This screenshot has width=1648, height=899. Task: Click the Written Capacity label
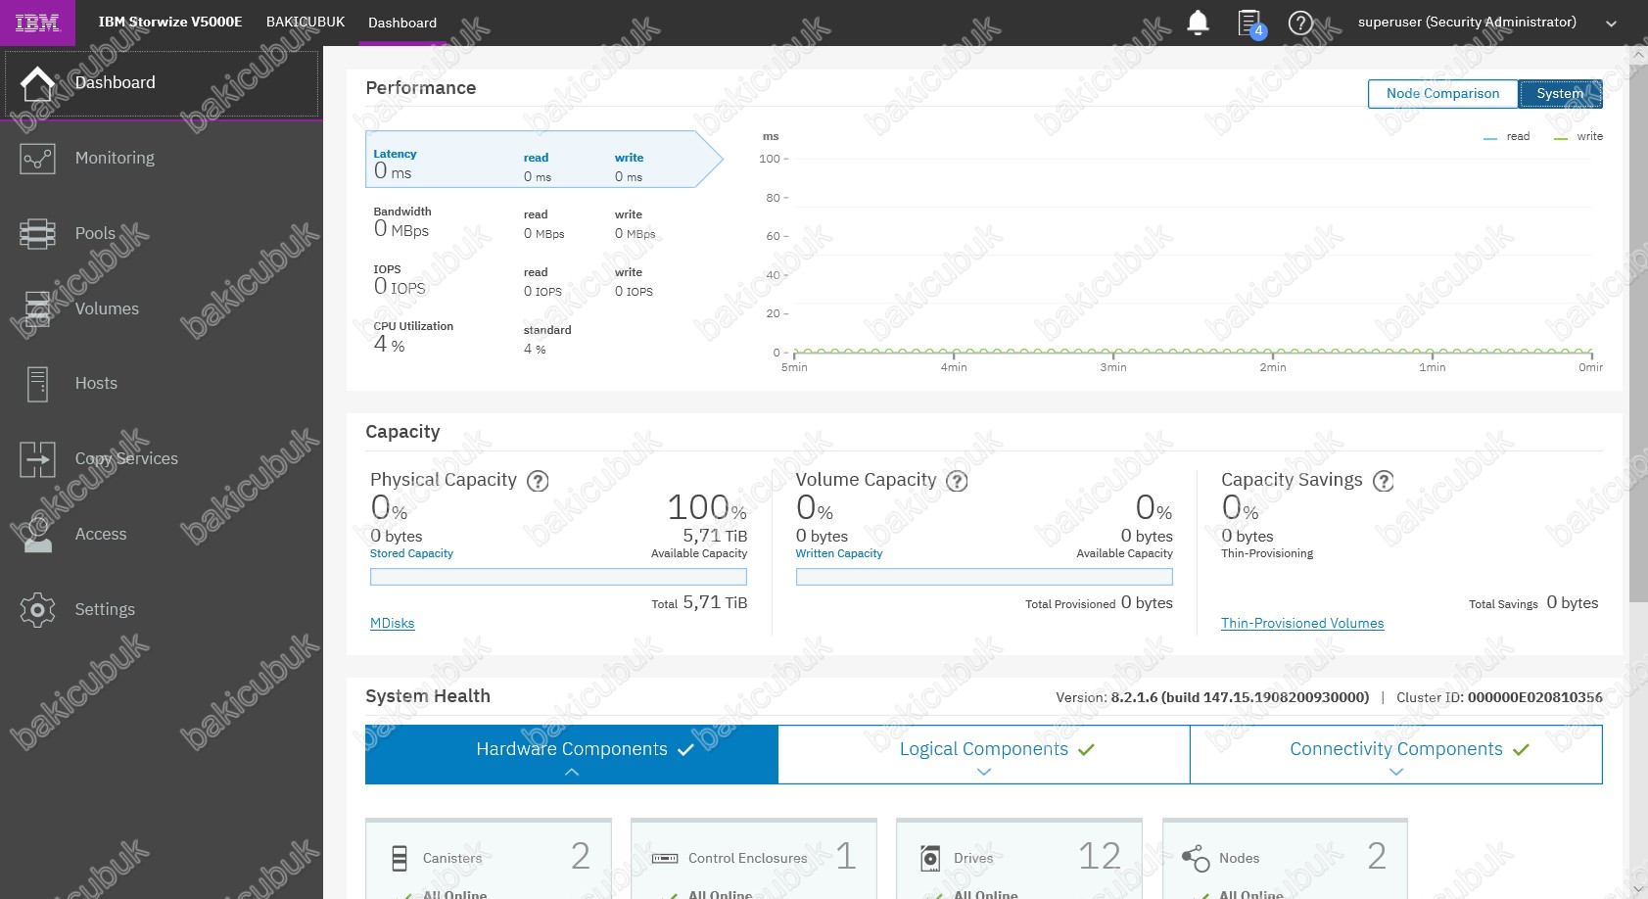click(838, 553)
